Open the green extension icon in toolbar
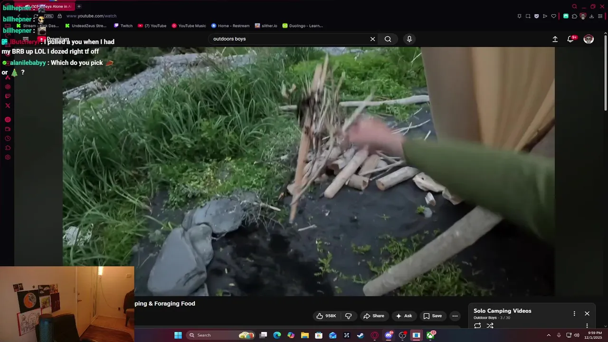This screenshot has width=608, height=342. pos(566,16)
